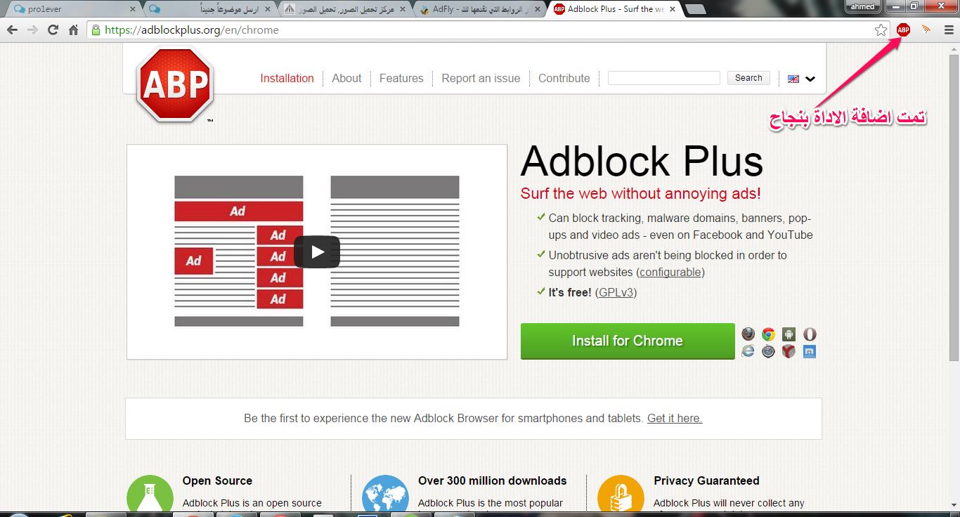Image resolution: width=960 pixels, height=517 pixels.
Task: Bookmark this page with the star icon
Action: [881, 30]
